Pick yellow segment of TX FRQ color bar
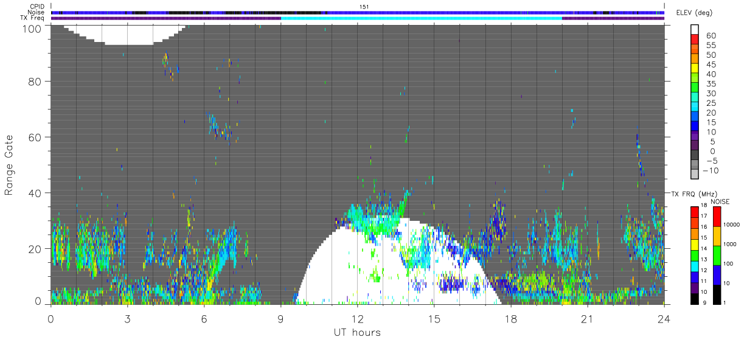This screenshot has height=345, width=747. click(695, 244)
